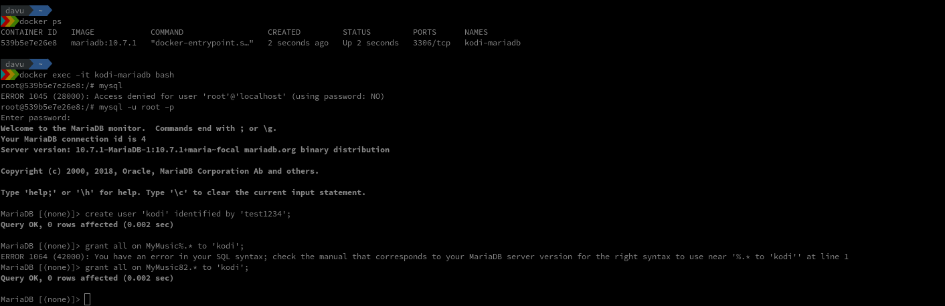Place cursor at the blinking MariaDB prompt block

[87, 299]
